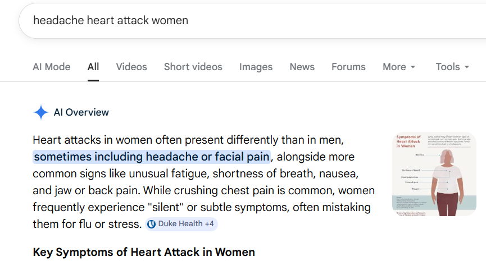Show Images search results

(x=256, y=67)
